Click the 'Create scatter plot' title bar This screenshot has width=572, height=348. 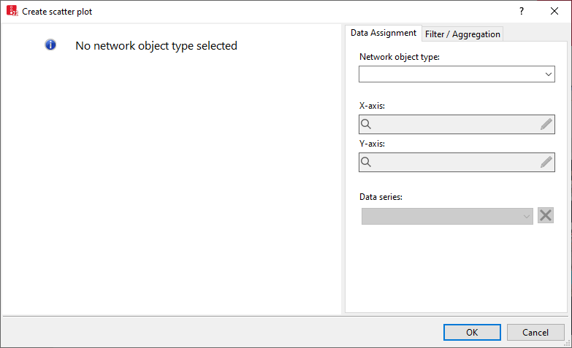click(x=256, y=12)
